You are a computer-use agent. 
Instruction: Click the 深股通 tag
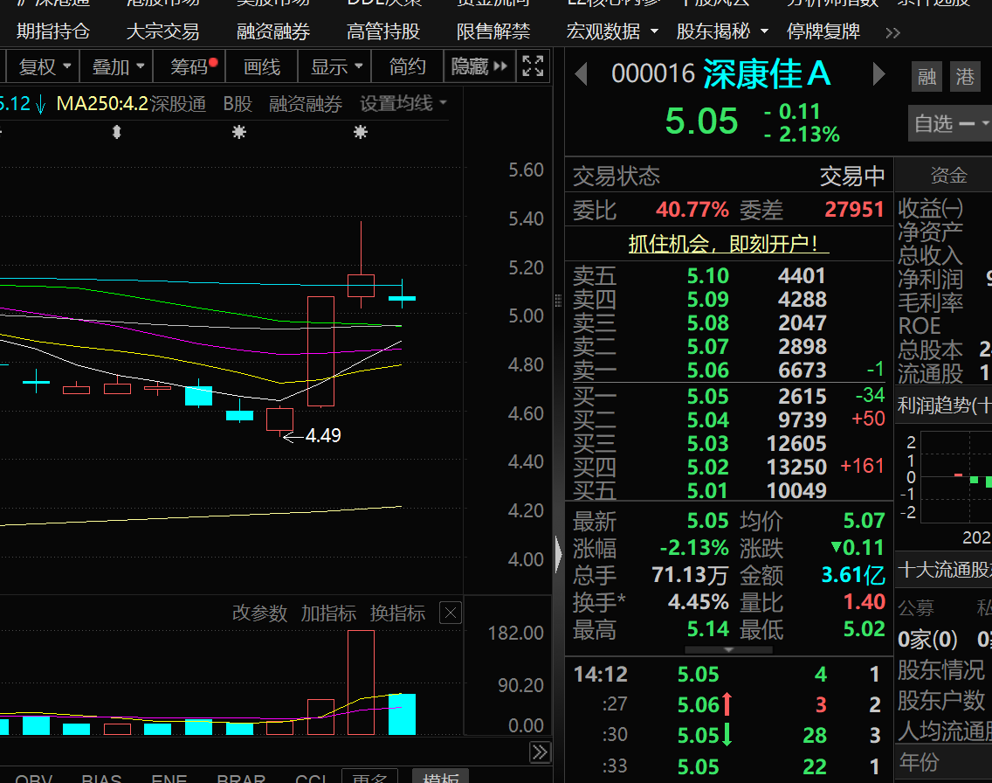[x=178, y=103]
